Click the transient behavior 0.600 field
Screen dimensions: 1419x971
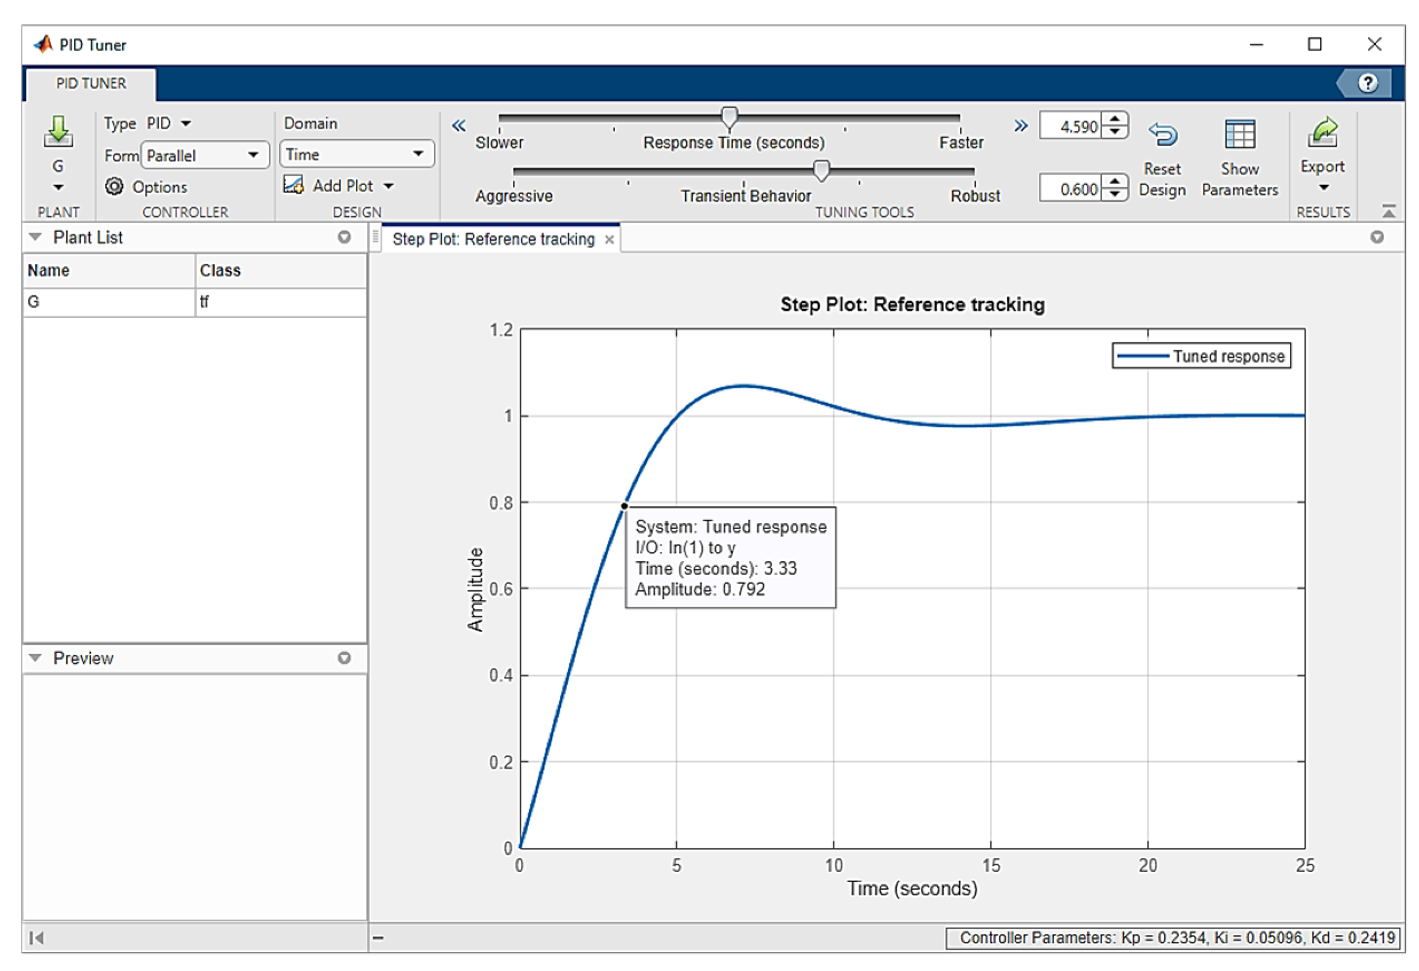coord(1072,189)
